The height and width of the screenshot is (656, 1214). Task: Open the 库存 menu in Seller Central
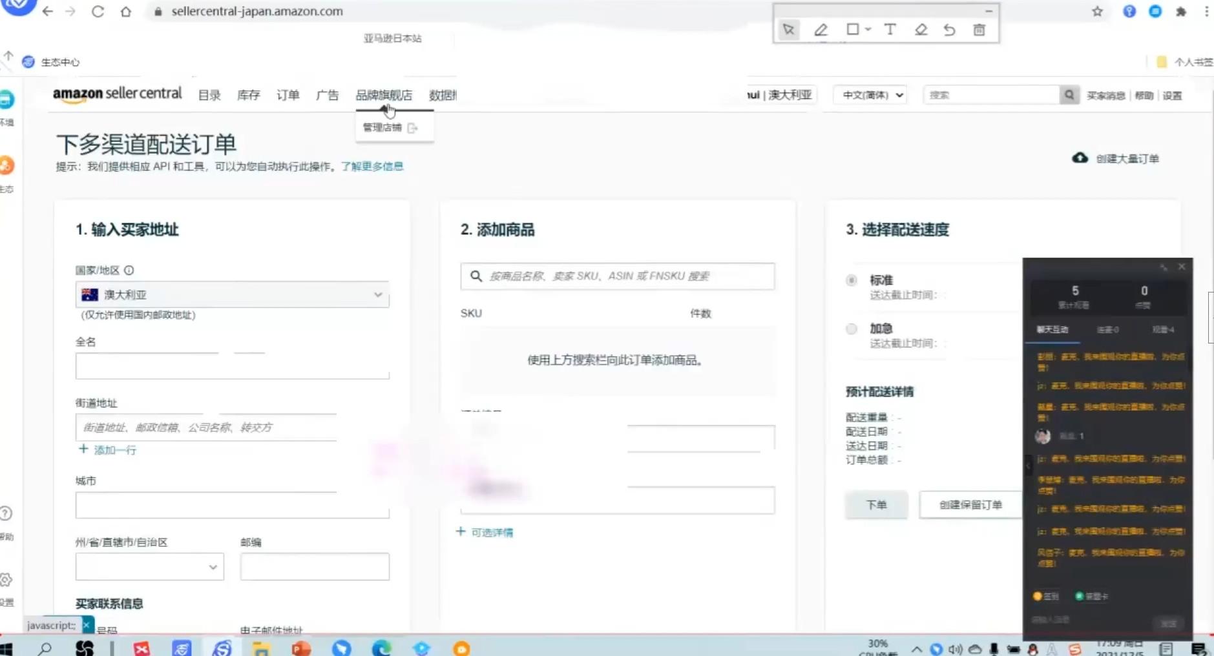tap(248, 95)
